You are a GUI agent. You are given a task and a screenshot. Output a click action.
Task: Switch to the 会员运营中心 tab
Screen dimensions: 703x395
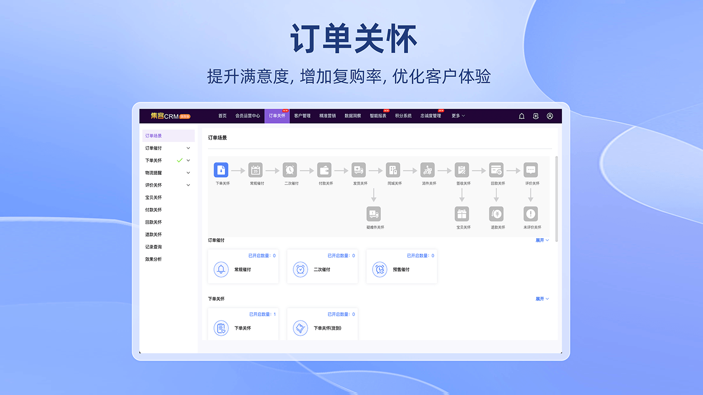tap(248, 116)
